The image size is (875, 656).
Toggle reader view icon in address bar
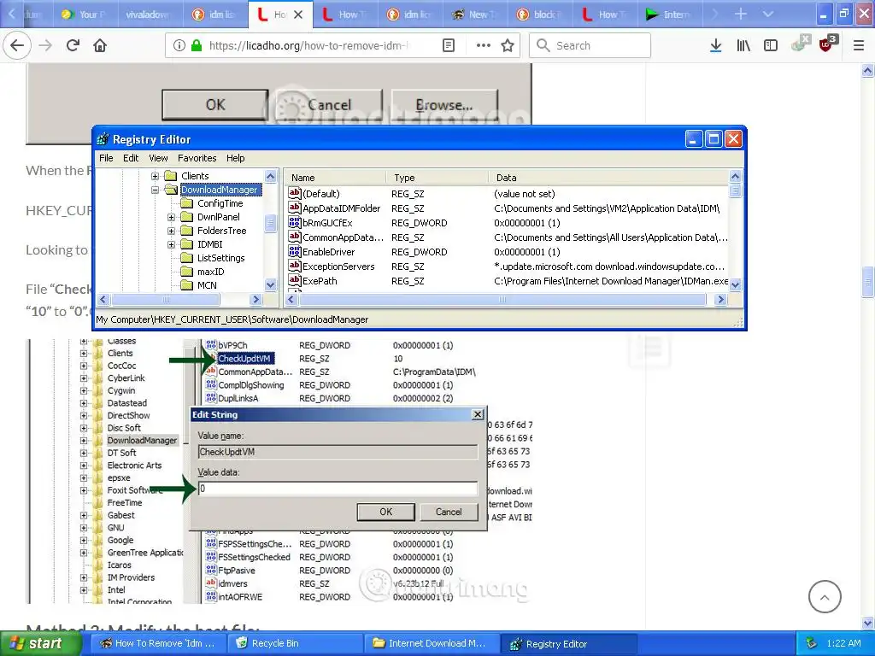click(x=449, y=45)
